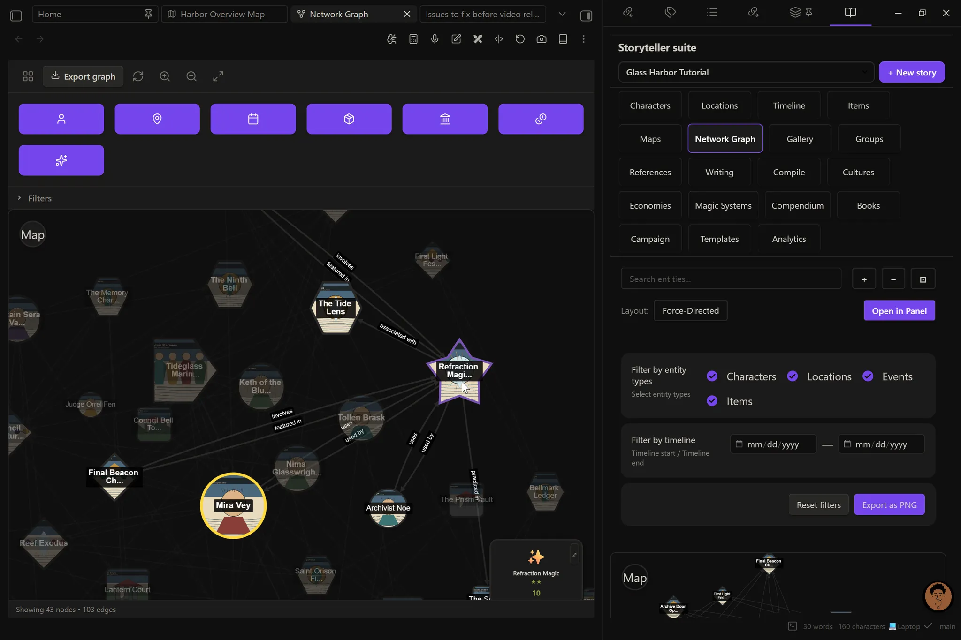961x640 pixels.
Task: Click the pin icon on Home tab
Action: [148, 14]
